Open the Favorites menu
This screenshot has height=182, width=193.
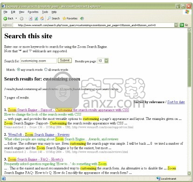[33, 12]
